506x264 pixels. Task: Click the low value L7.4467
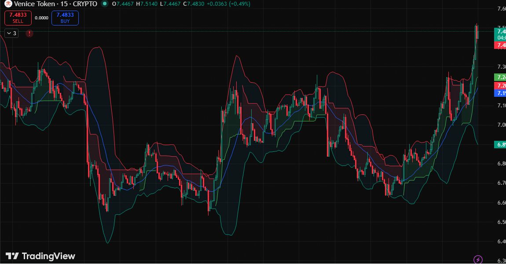pos(170,4)
